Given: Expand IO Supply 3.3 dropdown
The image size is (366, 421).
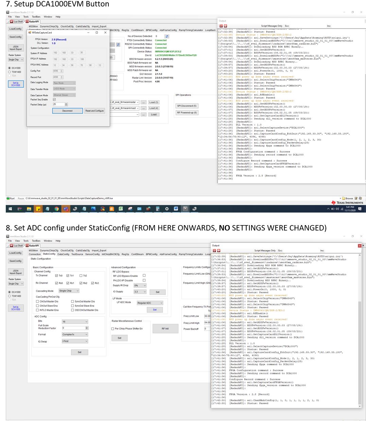Looking at the screenshot, I should (x=140, y=292).
